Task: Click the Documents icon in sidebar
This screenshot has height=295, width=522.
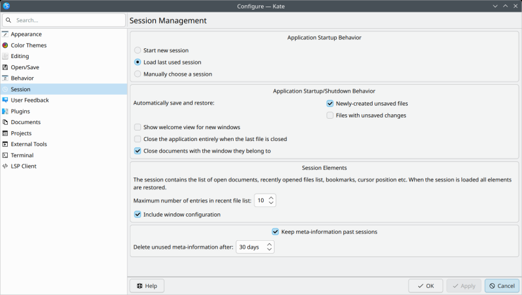Action: coord(5,122)
